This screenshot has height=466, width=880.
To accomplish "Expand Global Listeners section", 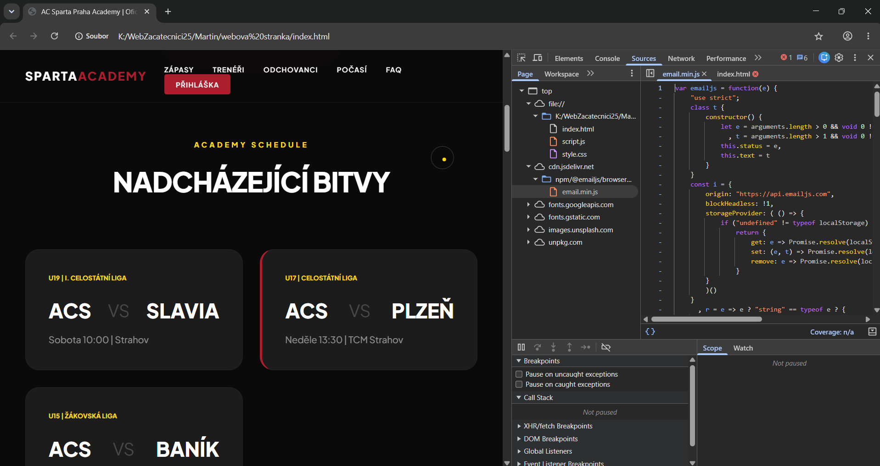I will pyautogui.click(x=519, y=451).
